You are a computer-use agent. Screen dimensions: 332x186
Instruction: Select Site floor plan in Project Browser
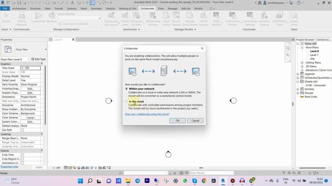[x=312, y=59]
